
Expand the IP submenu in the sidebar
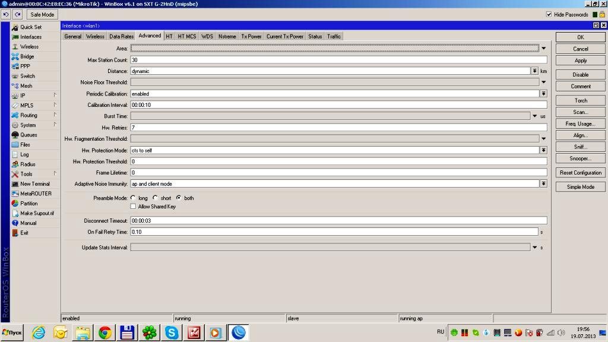tap(55, 95)
